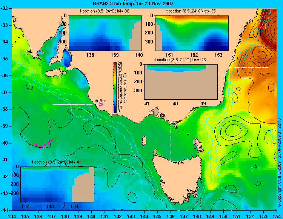Open the lat=-38 temperature section inset
This screenshot has width=283, height=219.
coord(105,33)
